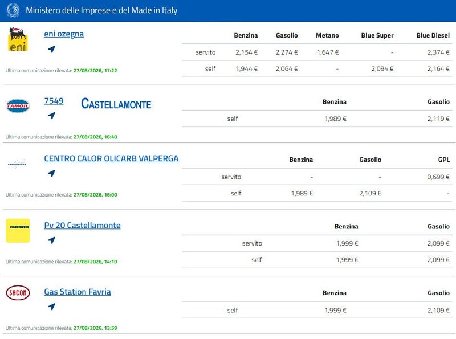Click the GPL column header

[444, 160]
